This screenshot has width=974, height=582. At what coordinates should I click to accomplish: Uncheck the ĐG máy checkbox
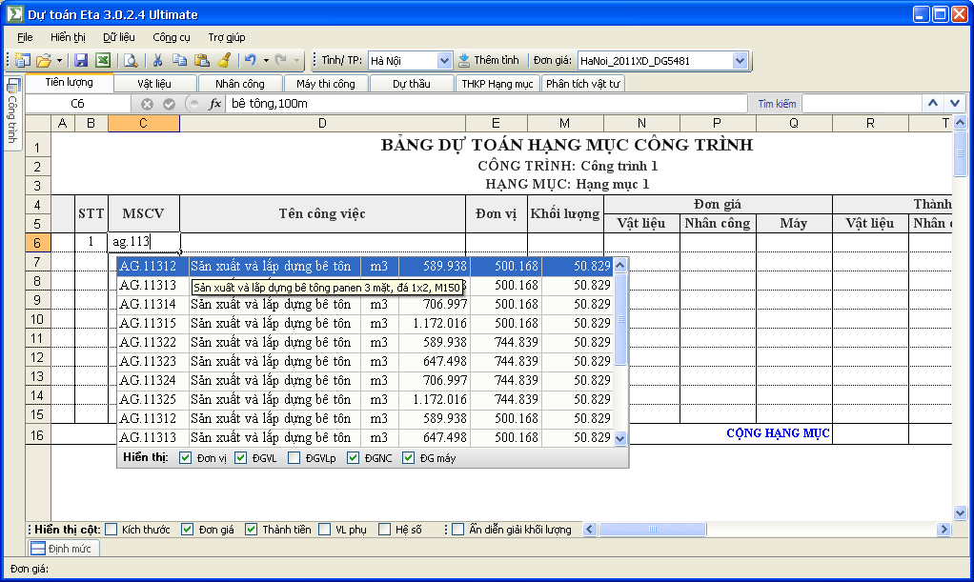(x=408, y=458)
